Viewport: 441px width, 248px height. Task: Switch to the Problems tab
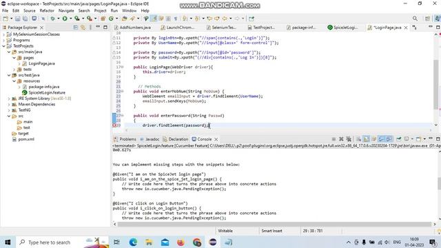(125, 139)
